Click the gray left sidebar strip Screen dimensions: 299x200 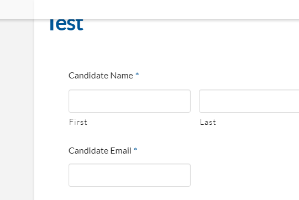(17, 109)
